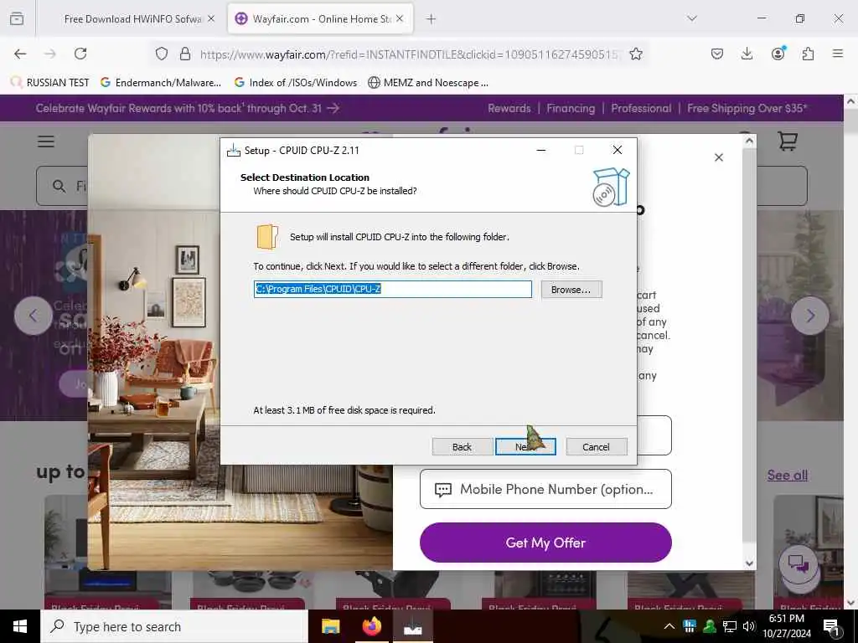Viewport: 858px width, 643px height.
Task: Open the Firefox application menu
Action: pyautogui.click(x=838, y=54)
